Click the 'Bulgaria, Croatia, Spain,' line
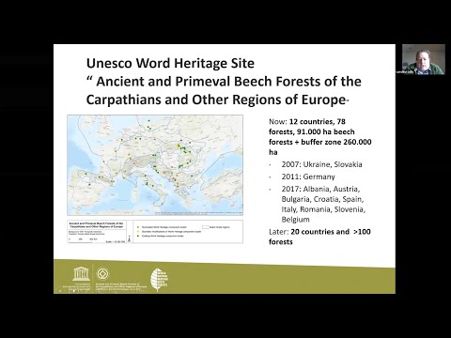 (322, 199)
